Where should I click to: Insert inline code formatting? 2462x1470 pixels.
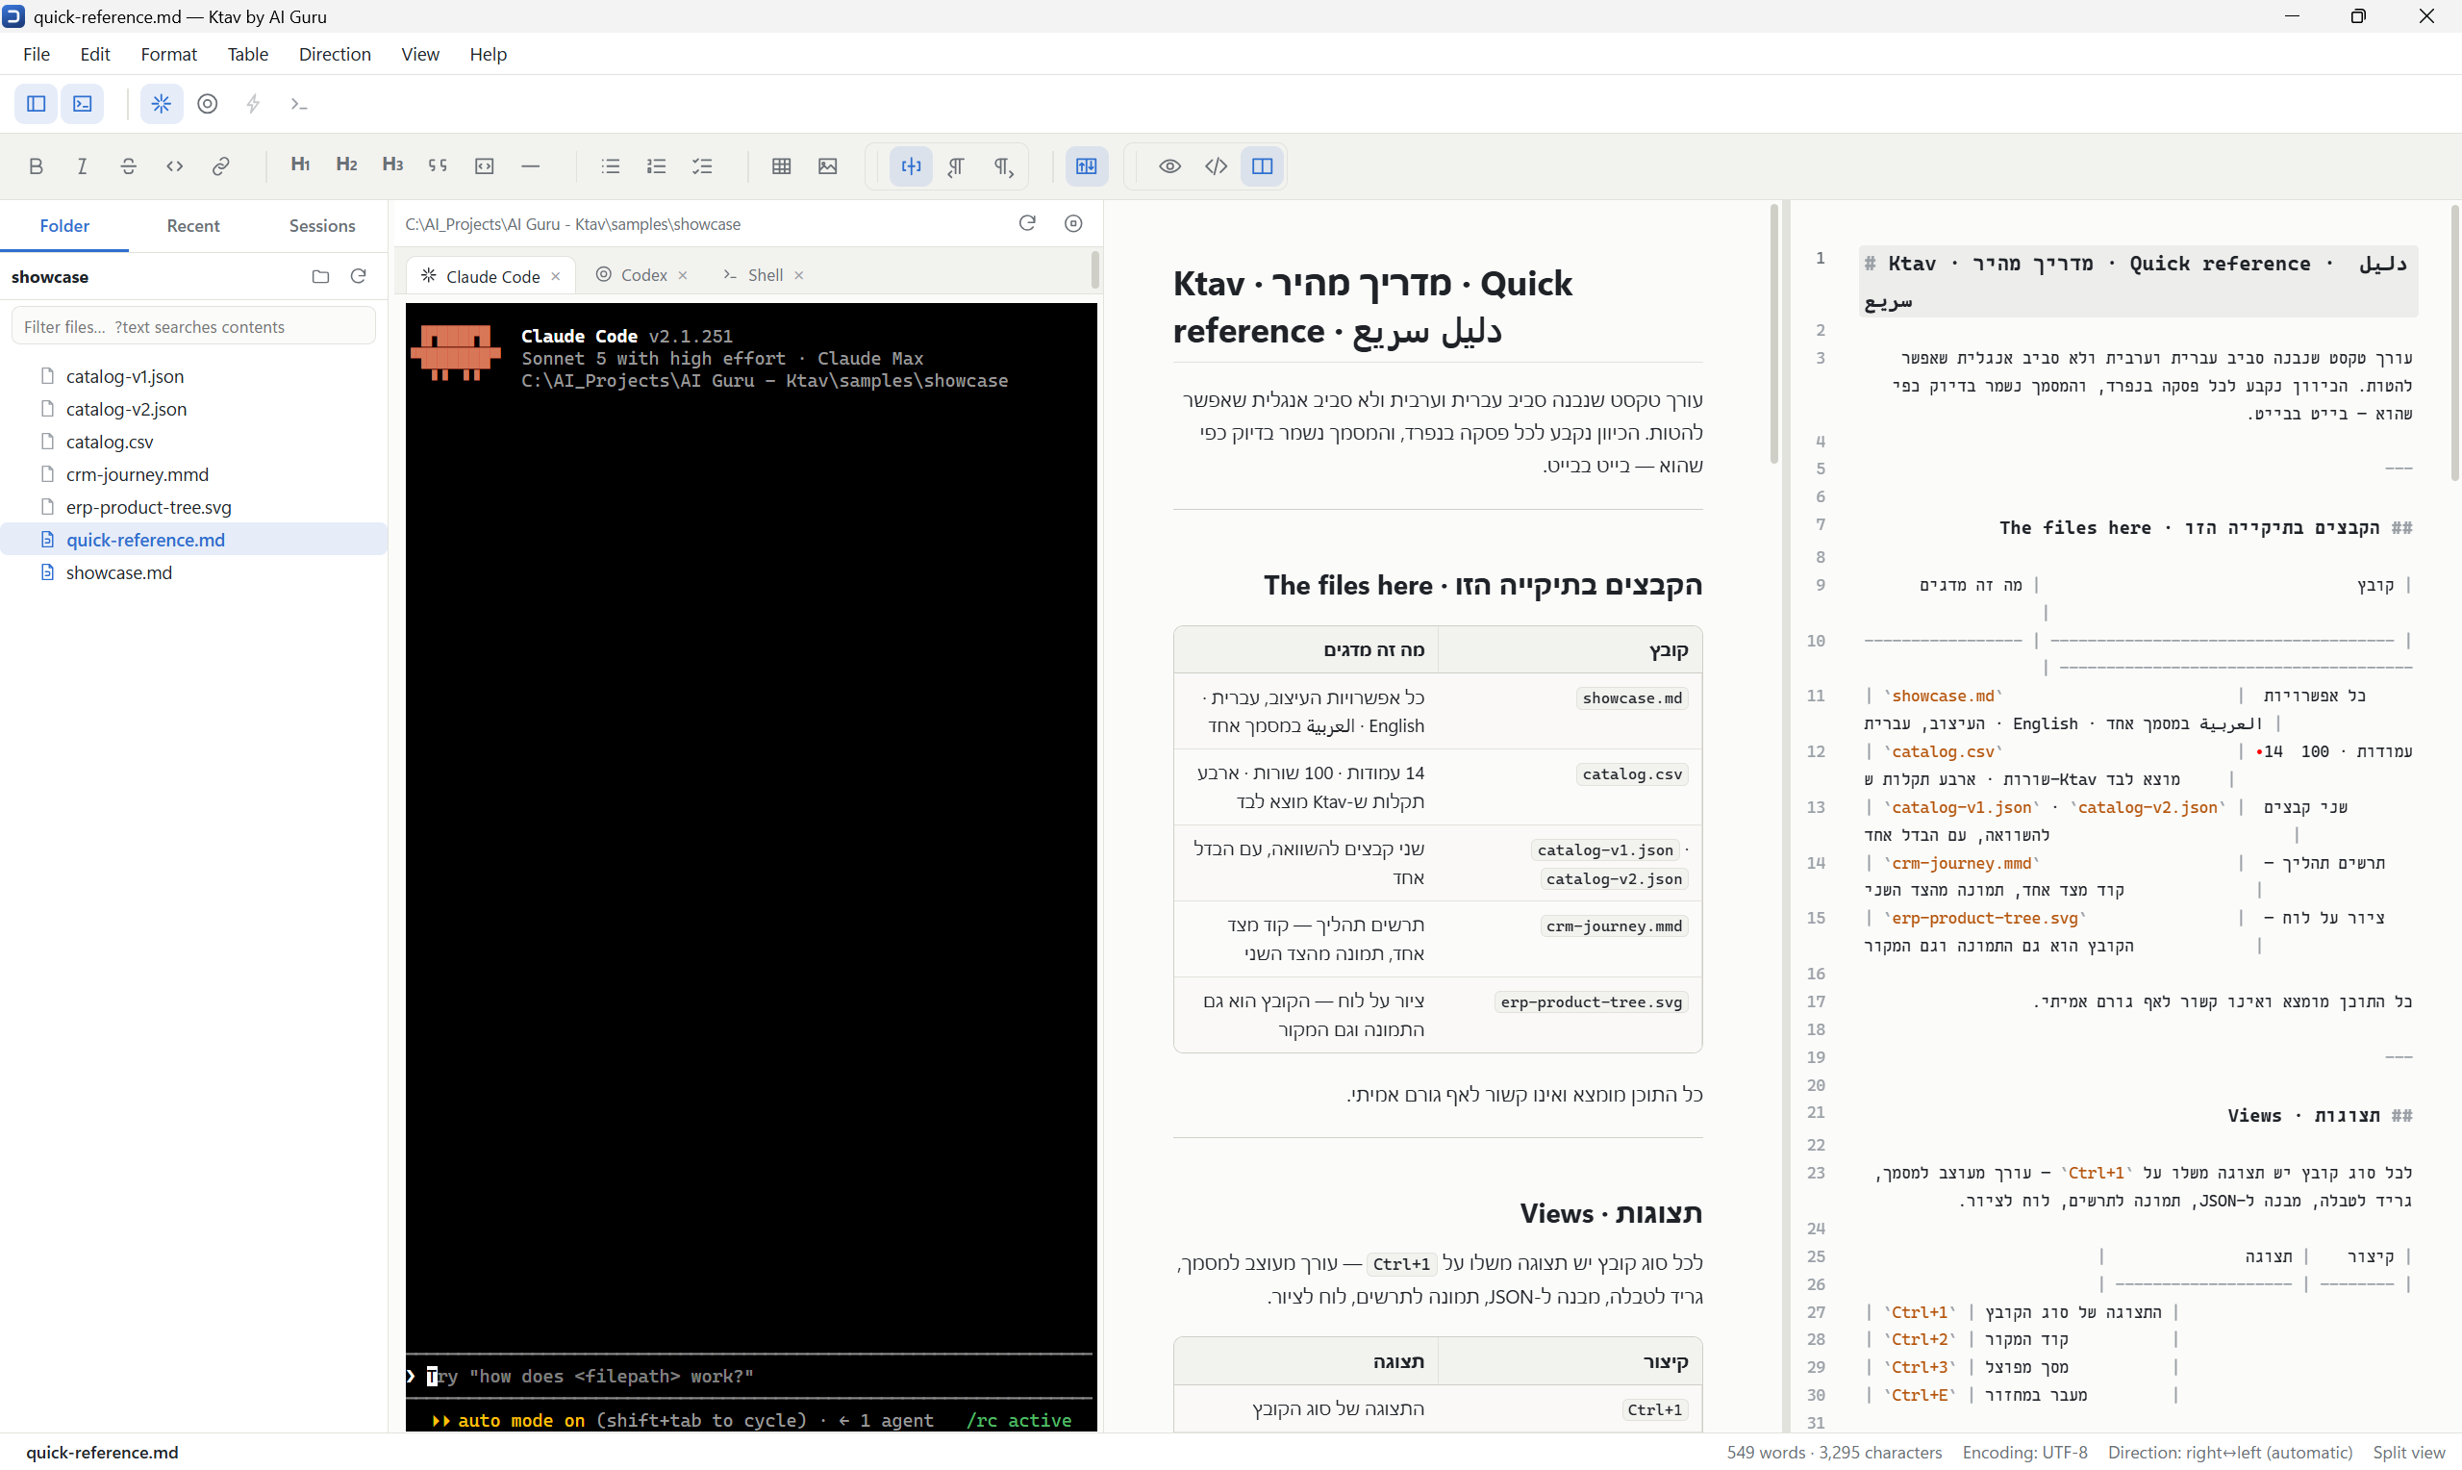tap(174, 166)
